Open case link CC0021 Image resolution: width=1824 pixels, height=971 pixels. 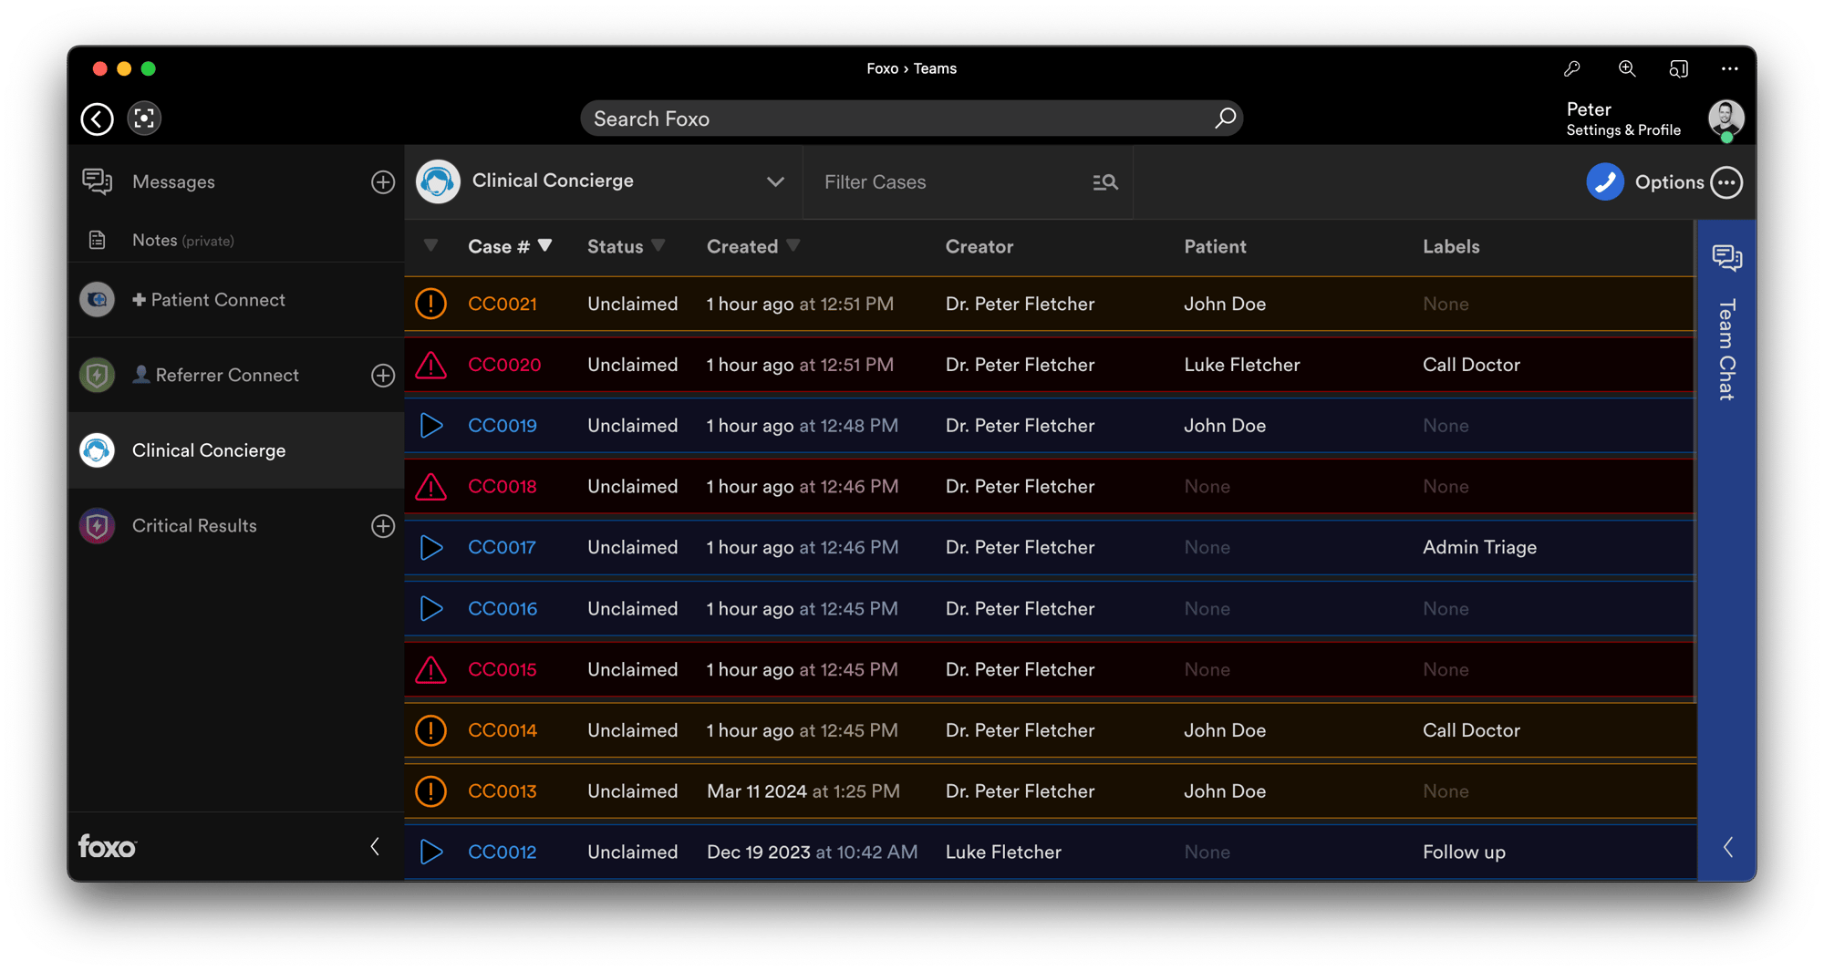(x=503, y=305)
